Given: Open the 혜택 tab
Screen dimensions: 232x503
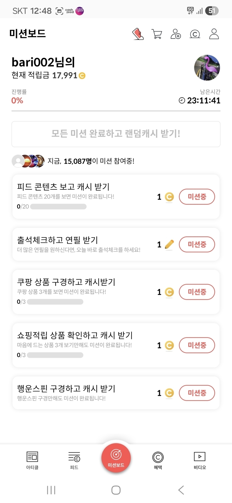Looking at the screenshot, I should 158,460.
